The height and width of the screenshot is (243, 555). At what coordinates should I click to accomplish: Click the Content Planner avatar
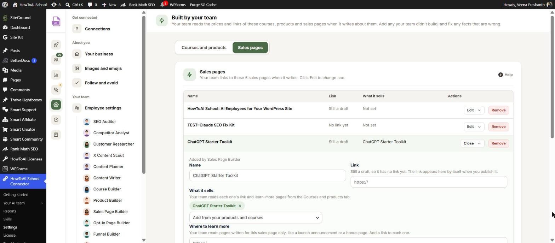(86, 167)
